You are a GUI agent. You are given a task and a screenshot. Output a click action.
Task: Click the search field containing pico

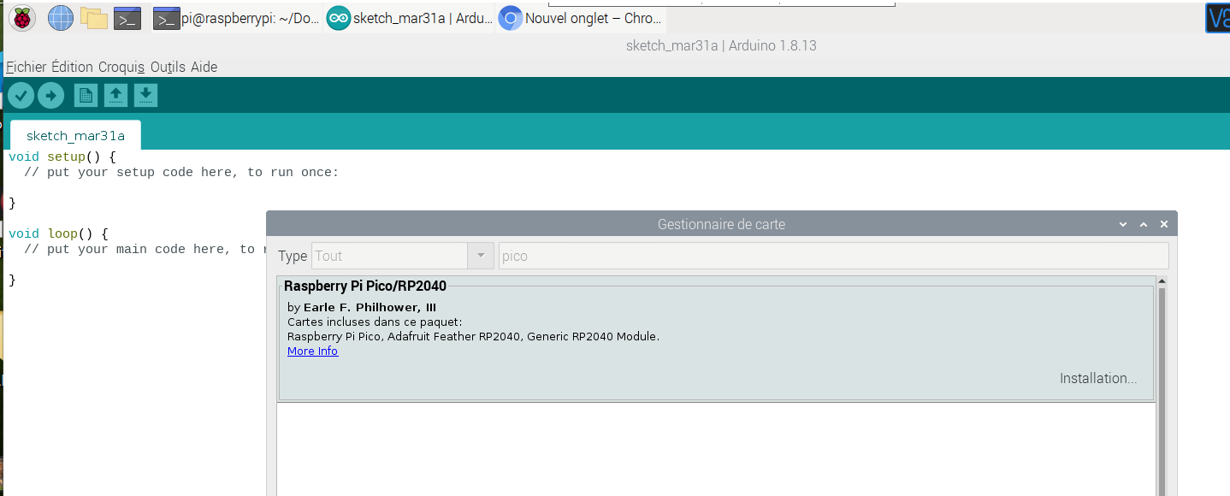pyautogui.click(x=833, y=256)
